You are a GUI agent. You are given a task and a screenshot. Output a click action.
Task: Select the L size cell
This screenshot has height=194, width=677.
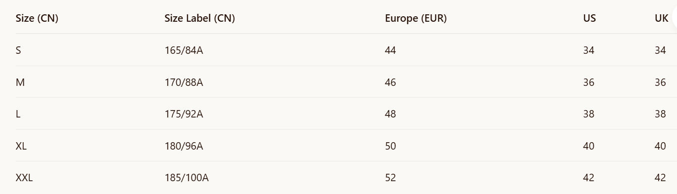(18, 114)
